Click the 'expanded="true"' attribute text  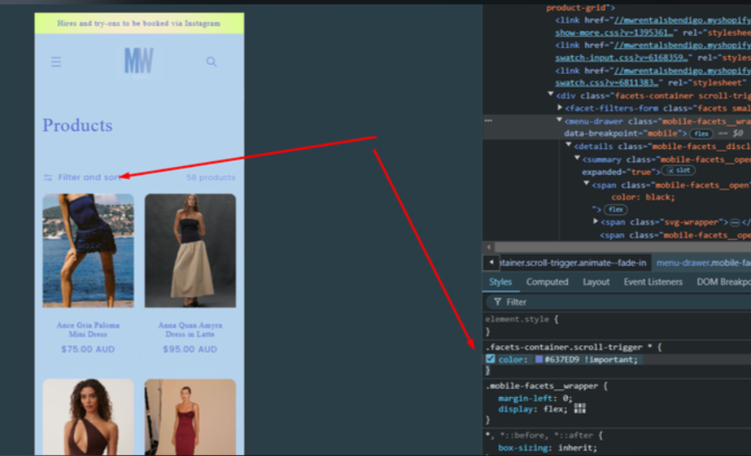[617, 171]
